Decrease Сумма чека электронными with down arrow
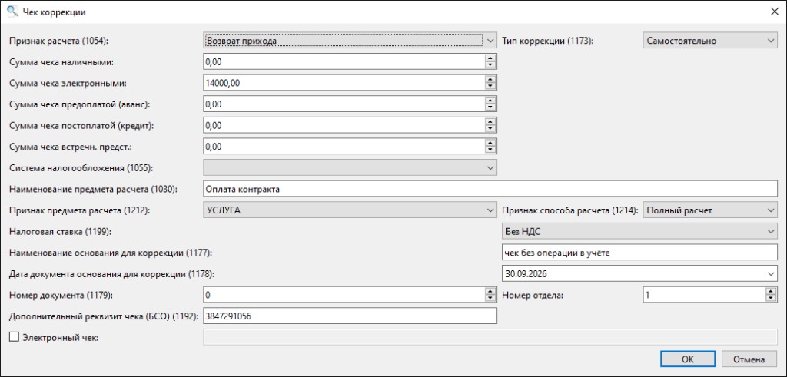This screenshot has height=377, width=787. (x=491, y=86)
